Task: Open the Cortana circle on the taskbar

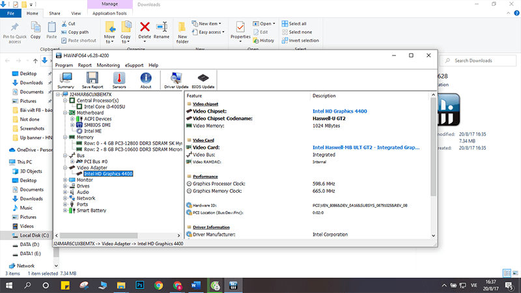Action: 46,285
